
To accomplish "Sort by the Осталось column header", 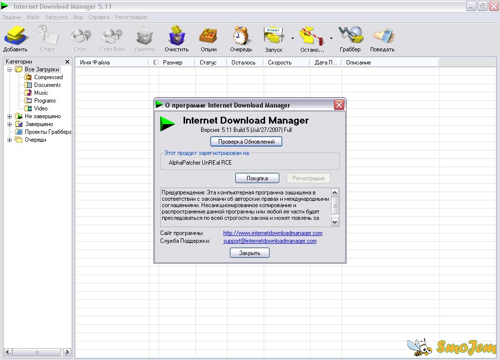I will [x=245, y=63].
